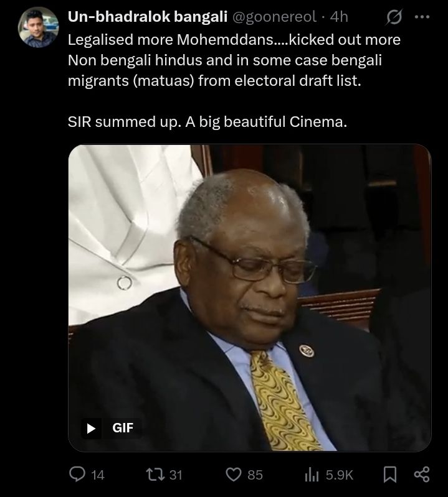This screenshot has height=497, width=448.
Task: Click the reply count 14
Action: [98, 475]
